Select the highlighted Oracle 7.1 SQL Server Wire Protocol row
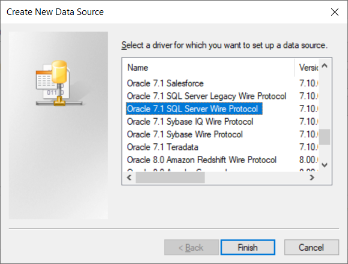This screenshot has width=348, height=264. tap(194, 109)
